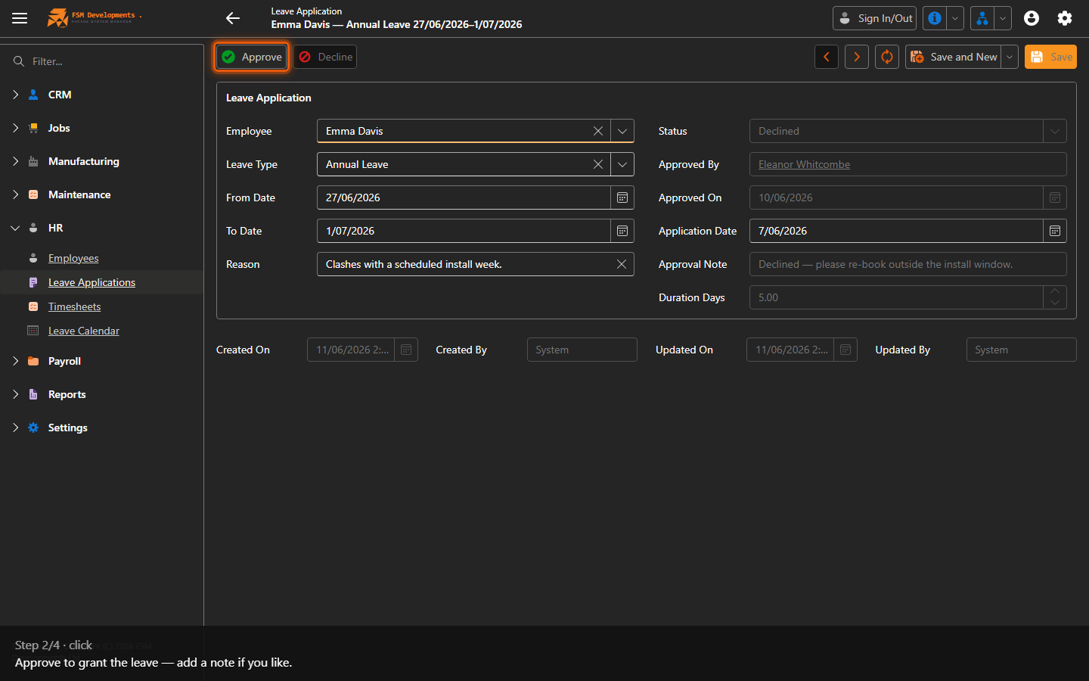Open Leave Applications in sidebar
Viewport: 1089px width, 681px height.
[x=92, y=282]
